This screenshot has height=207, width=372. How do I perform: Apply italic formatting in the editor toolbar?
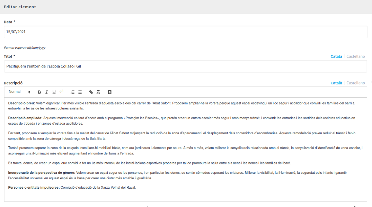(47, 92)
